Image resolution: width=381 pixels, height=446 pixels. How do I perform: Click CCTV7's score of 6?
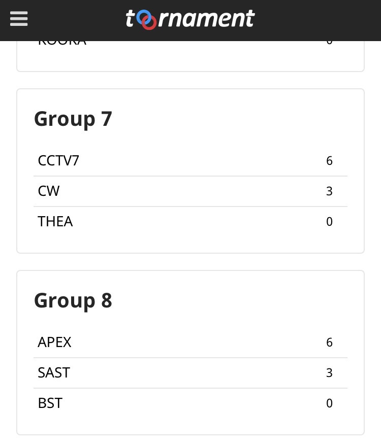point(329,161)
